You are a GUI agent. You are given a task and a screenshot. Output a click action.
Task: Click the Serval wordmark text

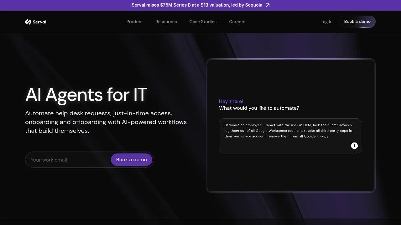click(x=39, y=22)
